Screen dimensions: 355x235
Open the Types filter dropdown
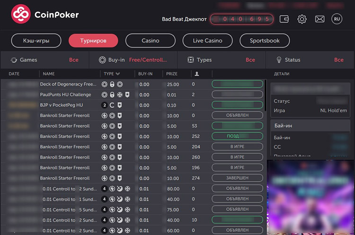[x=222, y=60]
